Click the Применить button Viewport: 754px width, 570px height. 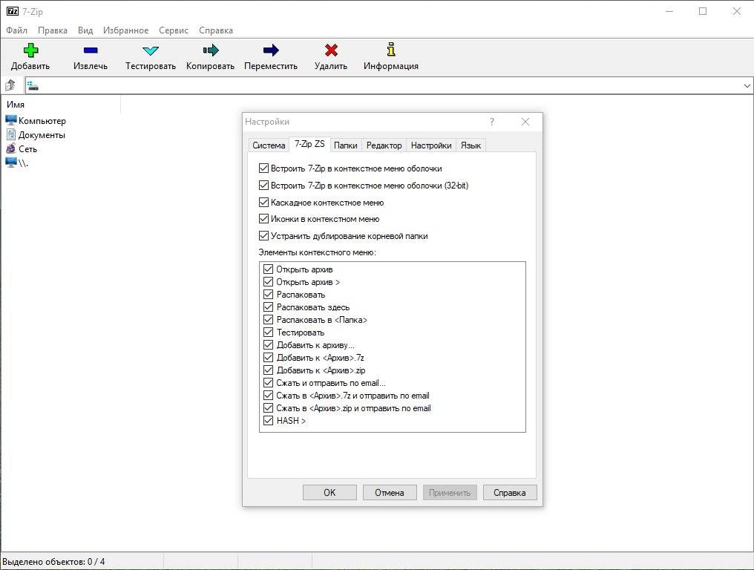pyautogui.click(x=450, y=493)
